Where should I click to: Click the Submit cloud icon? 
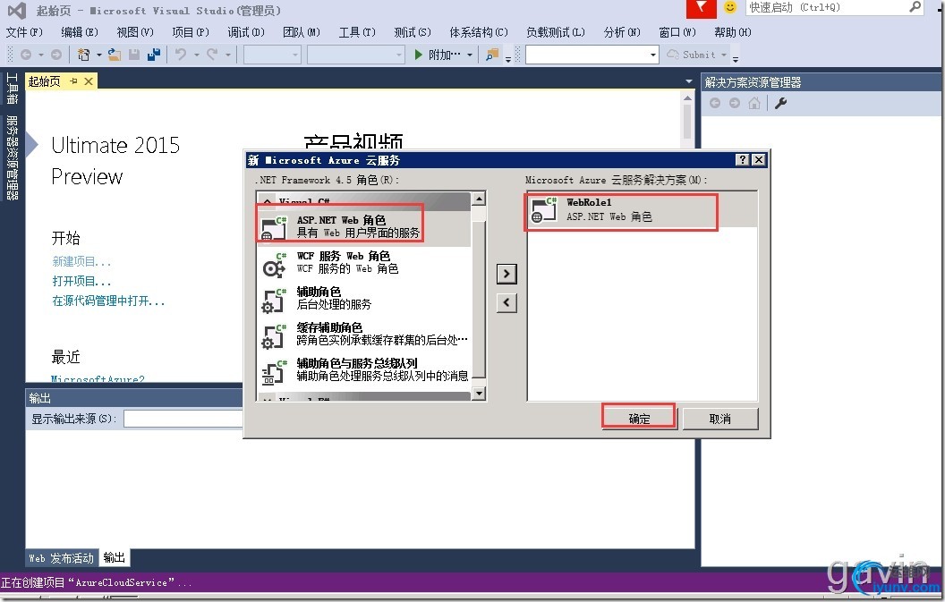pyautogui.click(x=673, y=55)
